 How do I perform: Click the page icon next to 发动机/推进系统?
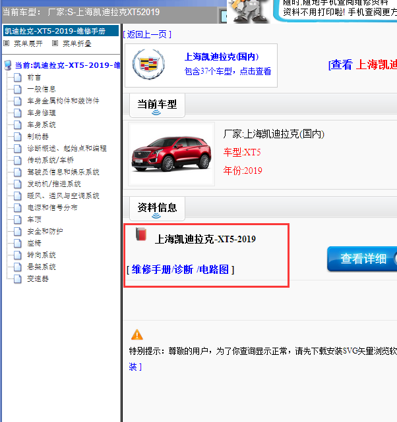(18, 184)
